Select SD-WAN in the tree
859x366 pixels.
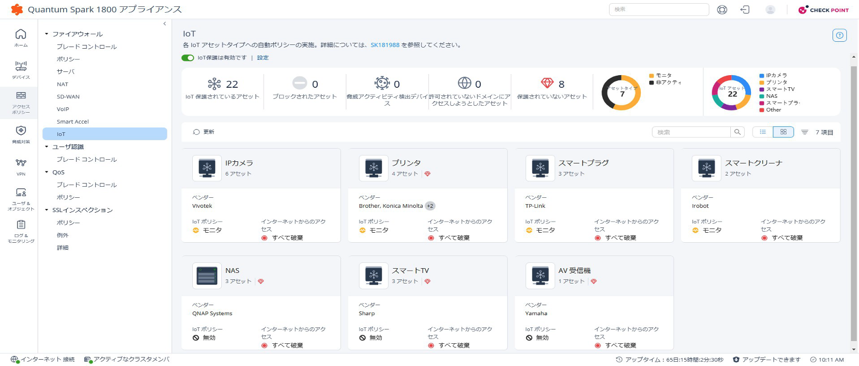coord(68,97)
